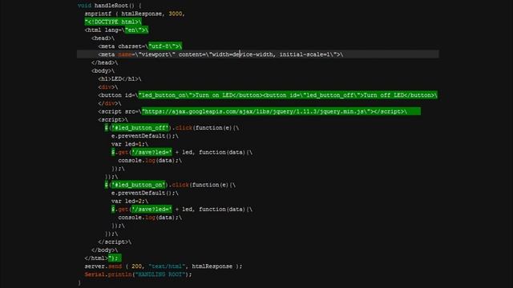Click the opening '<div>' tag line
This screenshot has width=513, height=288.
(x=108, y=87)
